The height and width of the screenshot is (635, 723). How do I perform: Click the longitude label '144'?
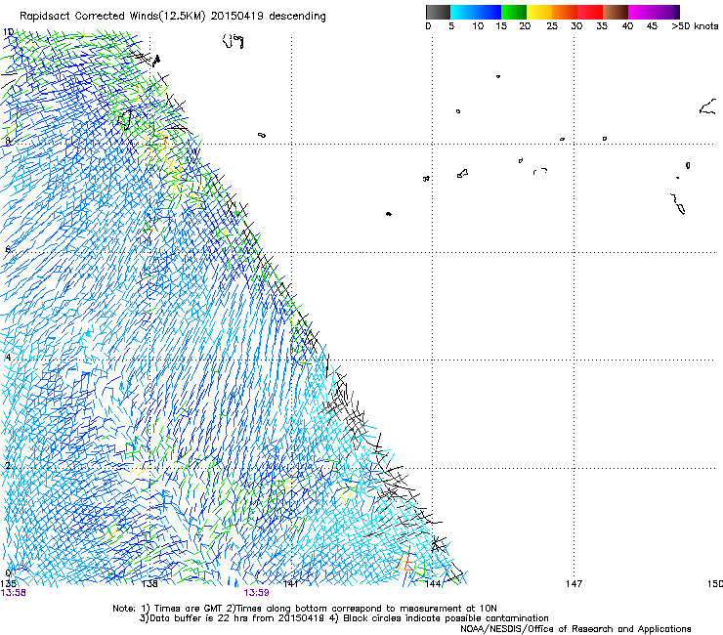coord(433,584)
